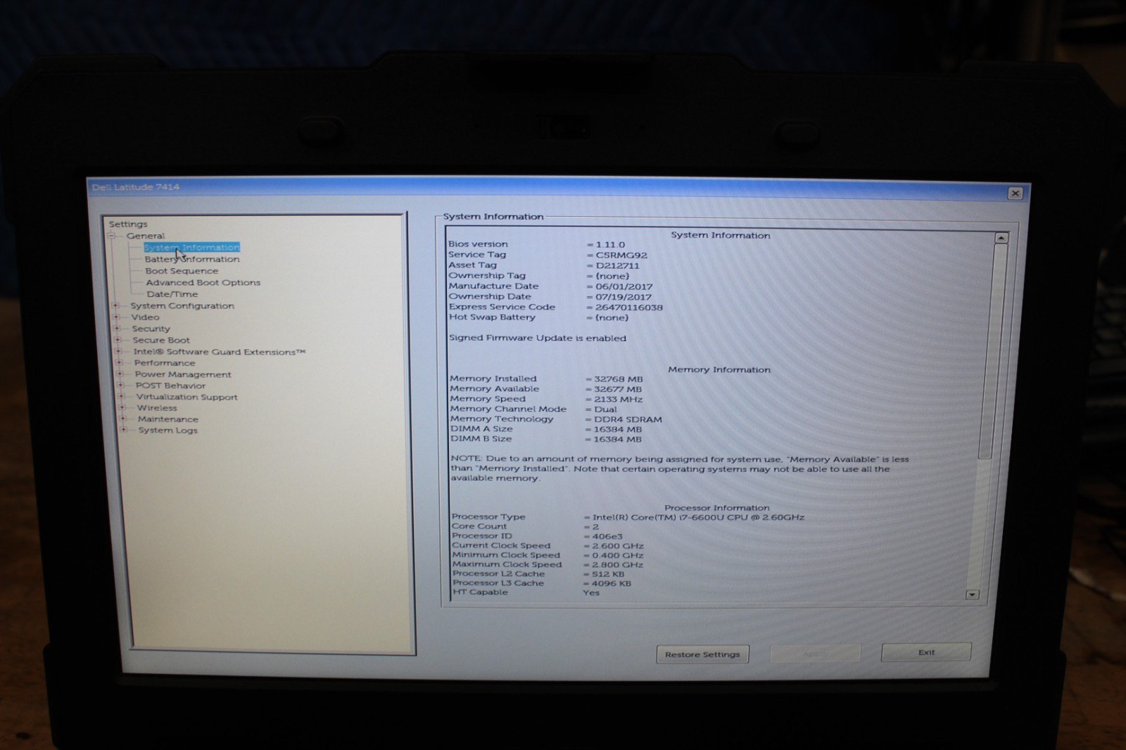The width and height of the screenshot is (1126, 750).
Task: Select Security in the settings tree
Action: (151, 329)
